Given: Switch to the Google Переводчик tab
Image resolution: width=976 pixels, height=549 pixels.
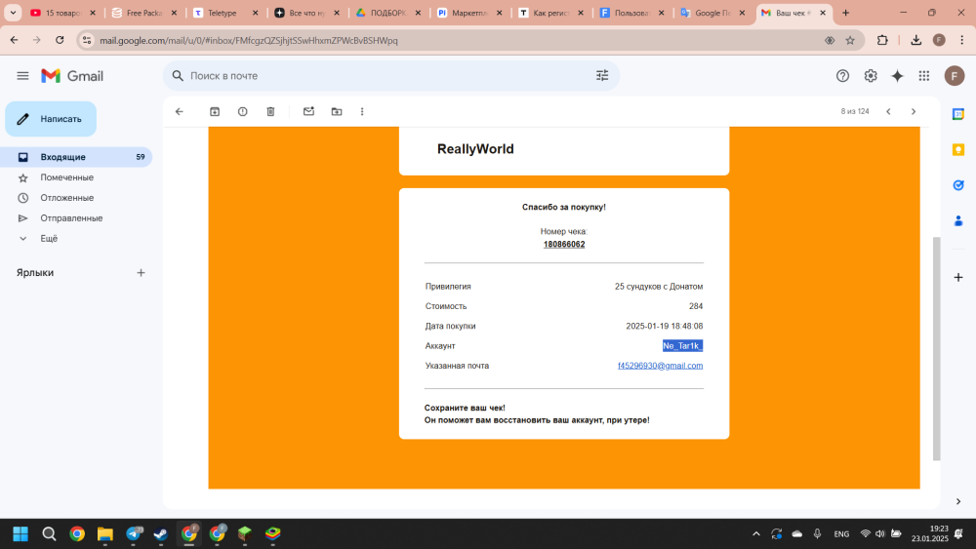Looking at the screenshot, I should click(714, 13).
